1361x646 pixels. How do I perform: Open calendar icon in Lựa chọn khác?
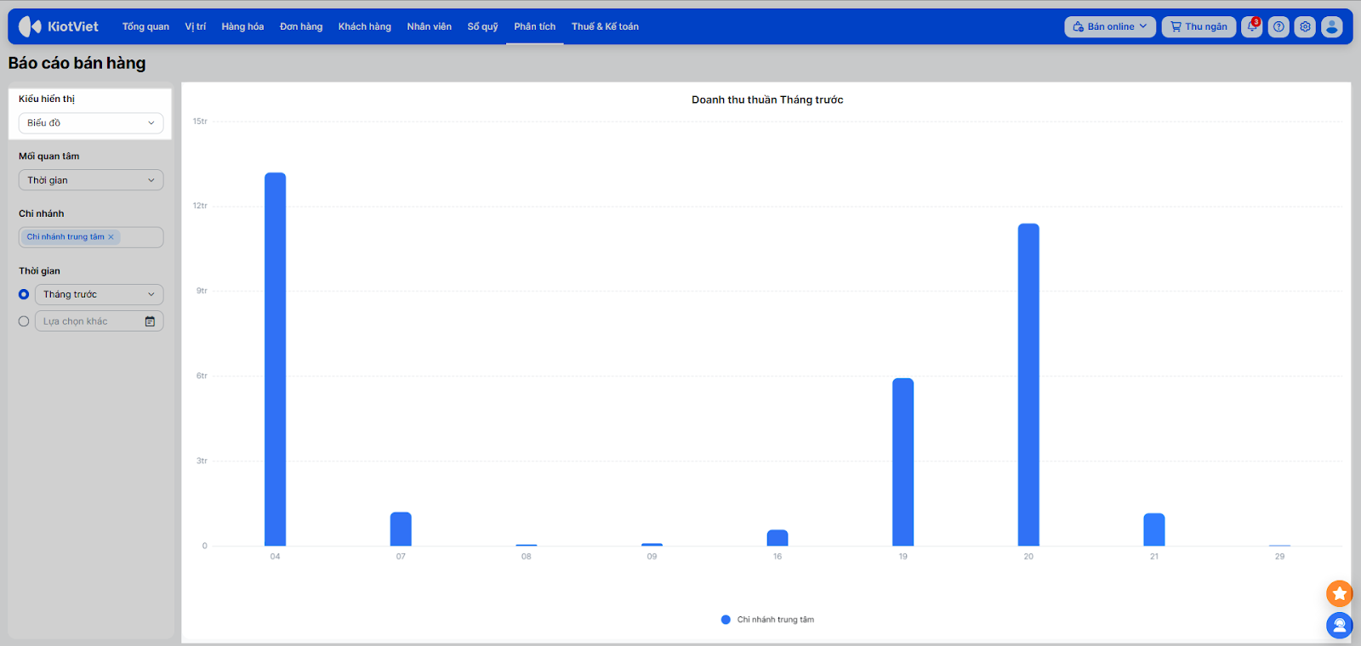tap(150, 321)
